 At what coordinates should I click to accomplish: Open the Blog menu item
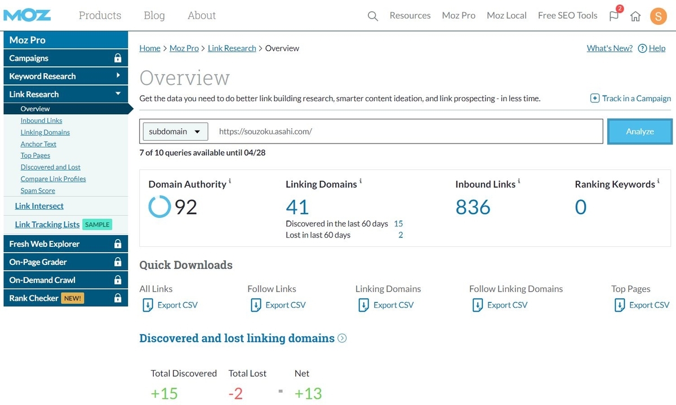coord(154,15)
